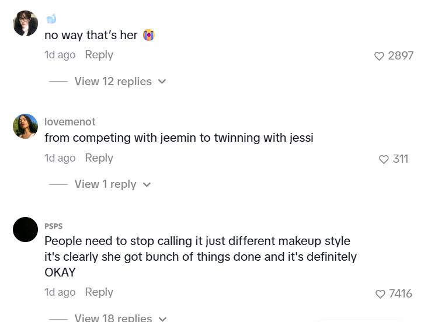Reply to lovemenot's comment
This screenshot has width=421, height=322.
click(x=99, y=158)
